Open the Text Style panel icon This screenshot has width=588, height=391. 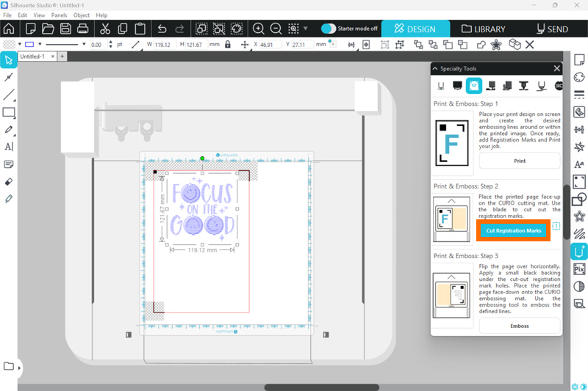point(579,164)
